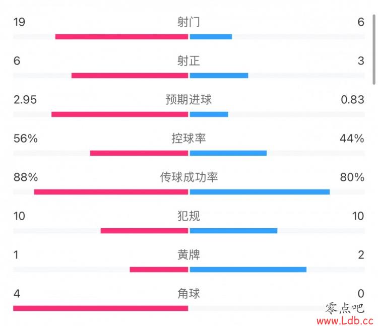The height and width of the screenshot is (326, 378).
Task: Click the pink 射门 bar for 19 shots
Action: (122, 37)
